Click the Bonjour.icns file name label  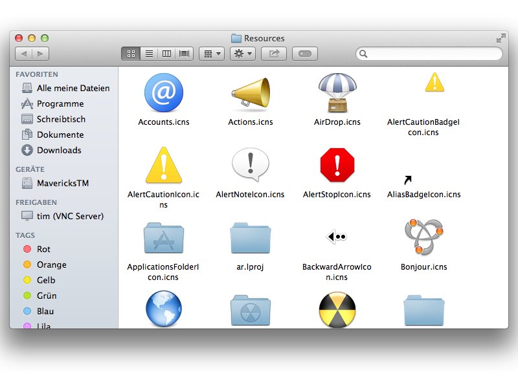(424, 267)
